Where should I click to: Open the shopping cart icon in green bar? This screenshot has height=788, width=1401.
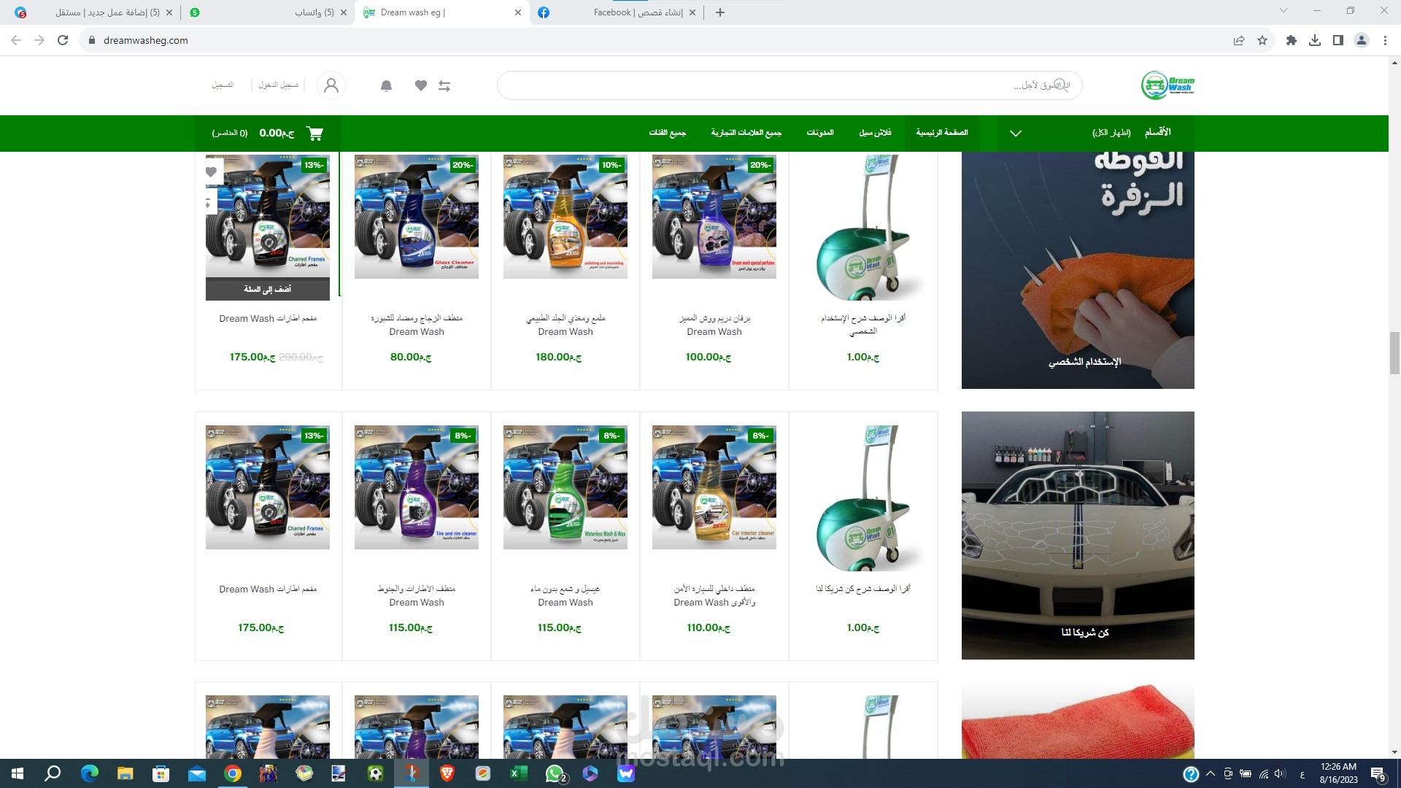click(315, 133)
